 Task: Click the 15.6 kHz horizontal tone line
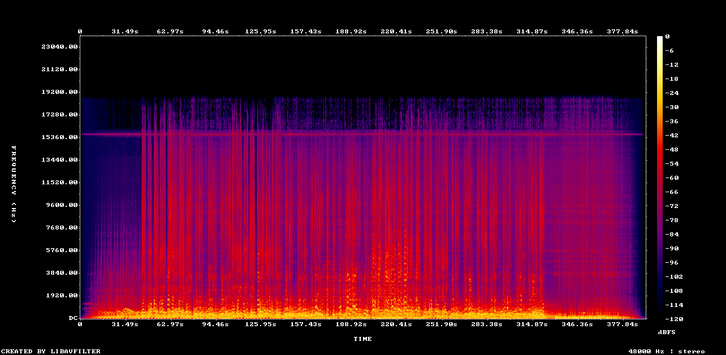(x=362, y=134)
